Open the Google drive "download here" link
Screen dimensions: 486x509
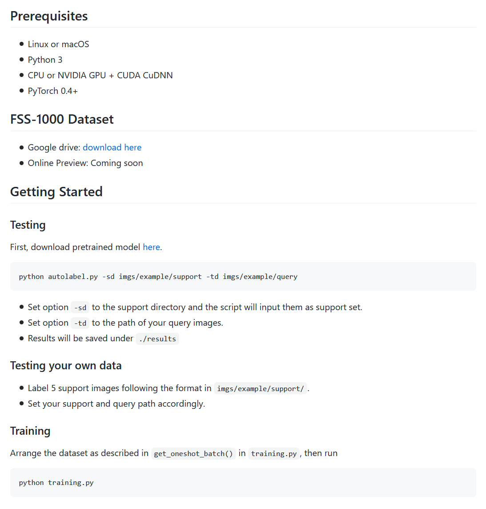click(112, 147)
